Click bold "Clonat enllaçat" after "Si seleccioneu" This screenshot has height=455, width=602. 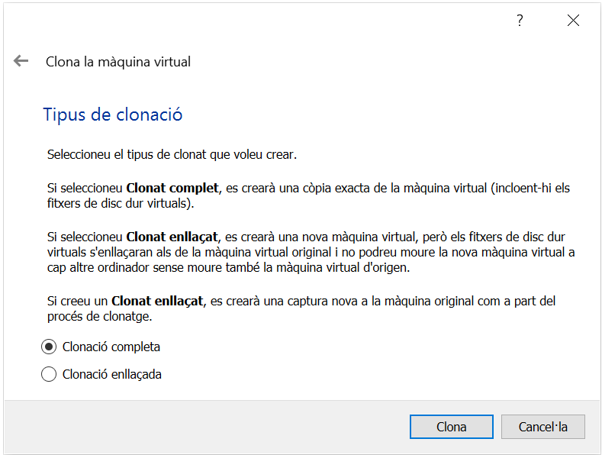pyautogui.click(x=173, y=237)
